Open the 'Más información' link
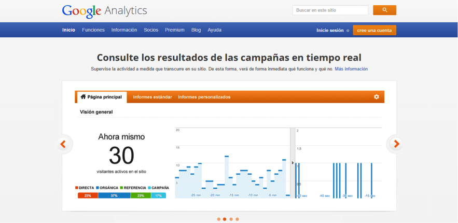The width and height of the screenshot is (458, 223). pyautogui.click(x=351, y=69)
